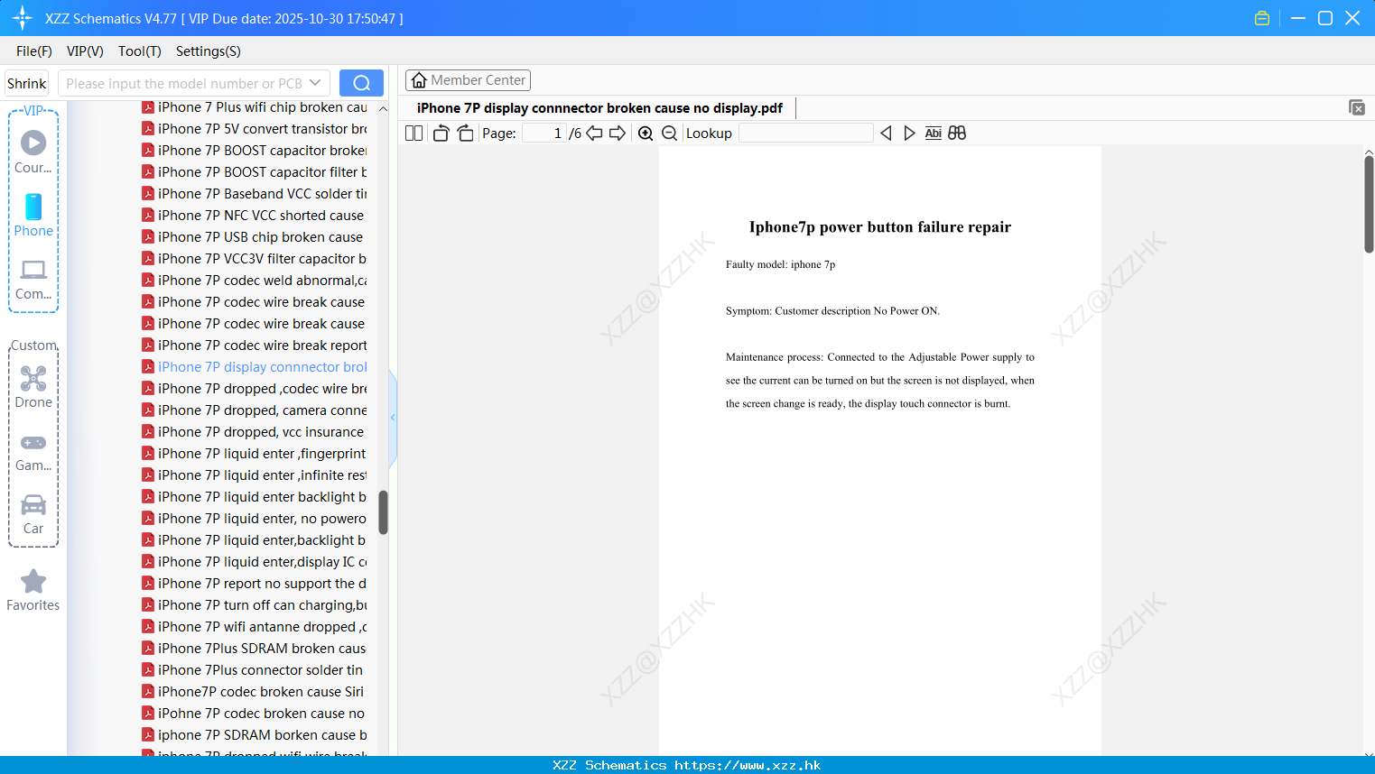
Task: Open 'iPhone 7P liquid enter, no powero' file
Action: pyautogui.click(x=255, y=519)
